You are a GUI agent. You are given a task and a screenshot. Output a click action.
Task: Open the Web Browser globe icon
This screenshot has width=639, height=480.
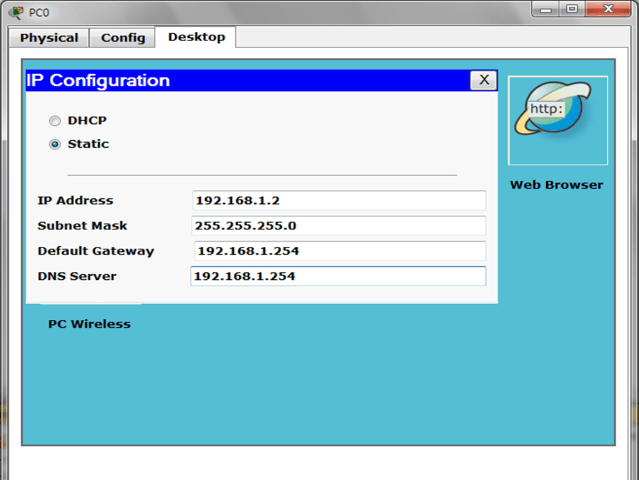click(x=557, y=120)
